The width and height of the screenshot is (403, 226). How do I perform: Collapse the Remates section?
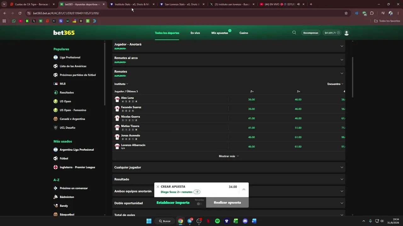(229, 73)
